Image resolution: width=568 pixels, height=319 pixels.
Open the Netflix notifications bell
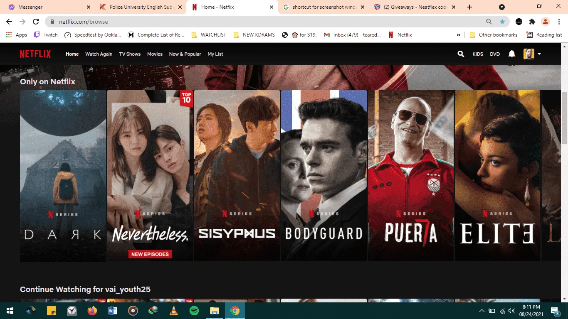pyautogui.click(x=512, y=54)
